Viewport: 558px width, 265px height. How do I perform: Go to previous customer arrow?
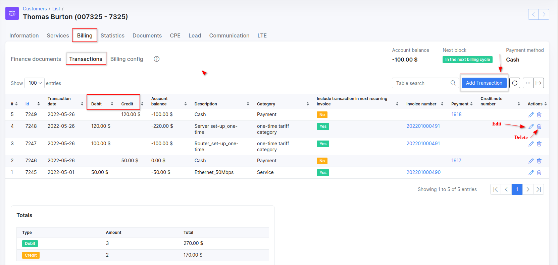tap(533, 14)
